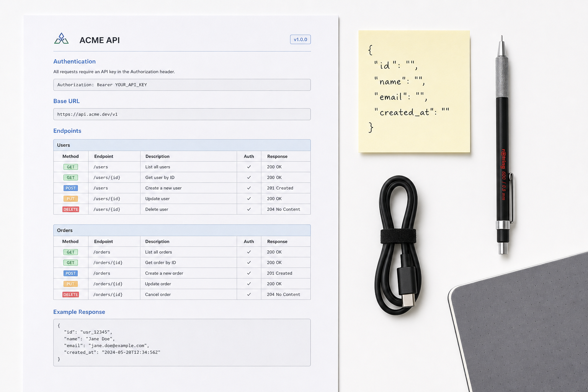The image size is (588, 392).
Task: Click the "Cancel order" description cell
Action: [x=158, y=294]
